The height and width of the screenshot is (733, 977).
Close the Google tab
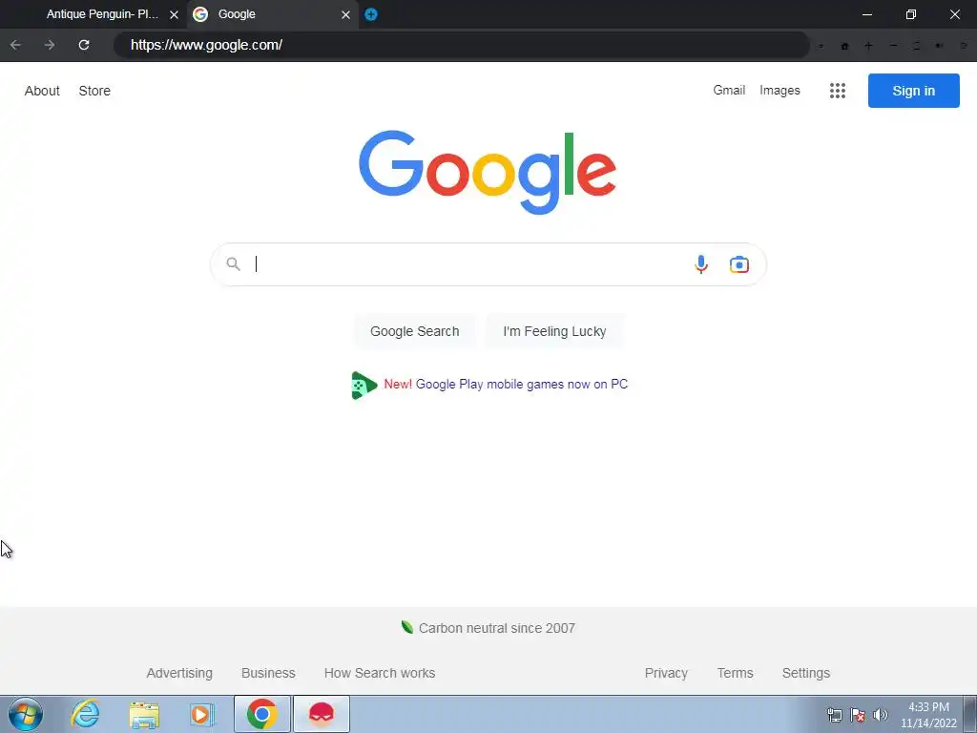point(345,14)
